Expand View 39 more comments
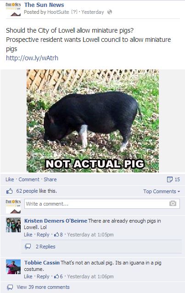 [43, 287]
